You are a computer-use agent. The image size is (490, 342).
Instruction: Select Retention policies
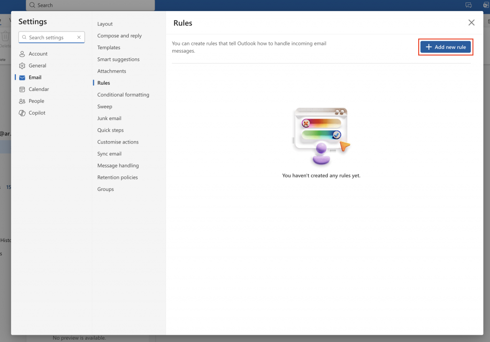point(117,177)
